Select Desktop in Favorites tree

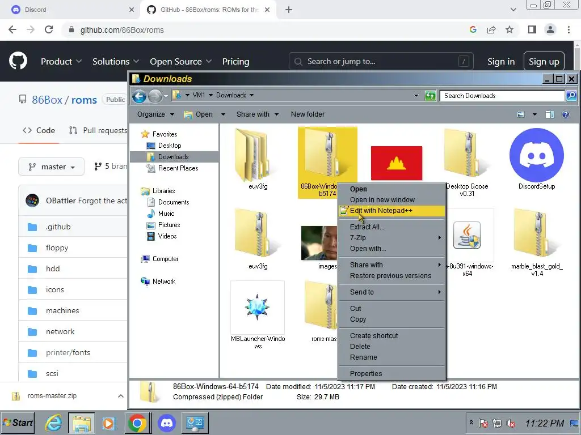click(x=169, y=146)
